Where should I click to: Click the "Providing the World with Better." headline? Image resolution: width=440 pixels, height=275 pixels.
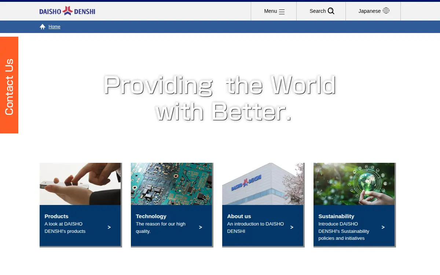click(220, 98)
